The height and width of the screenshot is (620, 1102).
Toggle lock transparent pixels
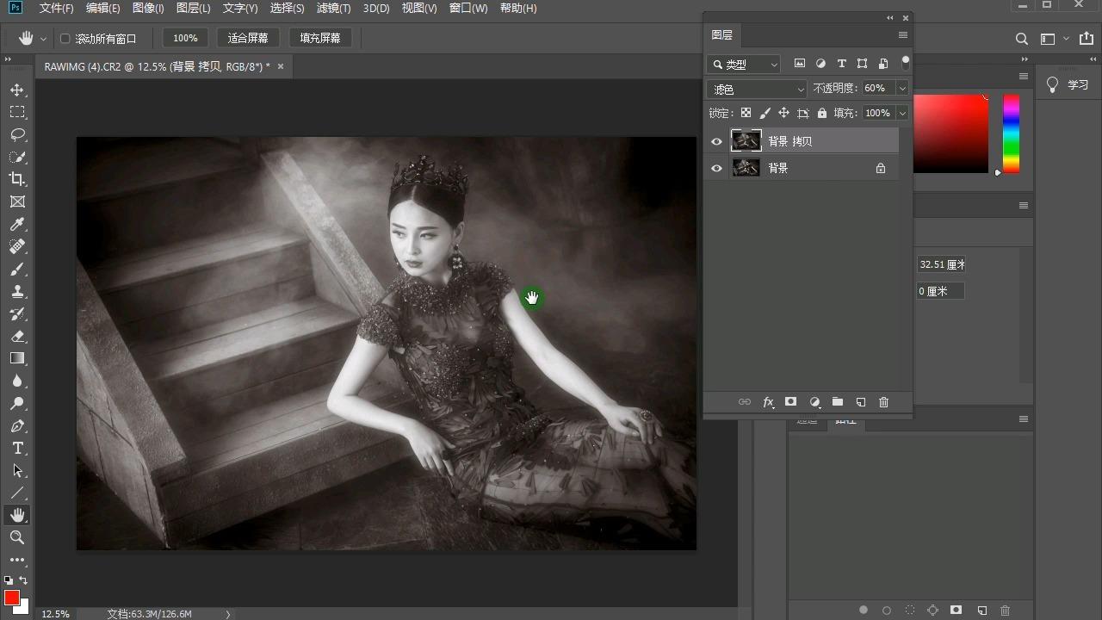tap(746, 113)
